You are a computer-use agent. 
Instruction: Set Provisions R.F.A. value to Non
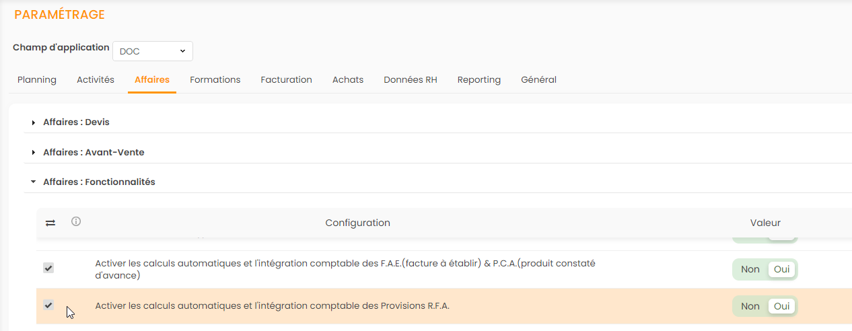pos(750,306)
